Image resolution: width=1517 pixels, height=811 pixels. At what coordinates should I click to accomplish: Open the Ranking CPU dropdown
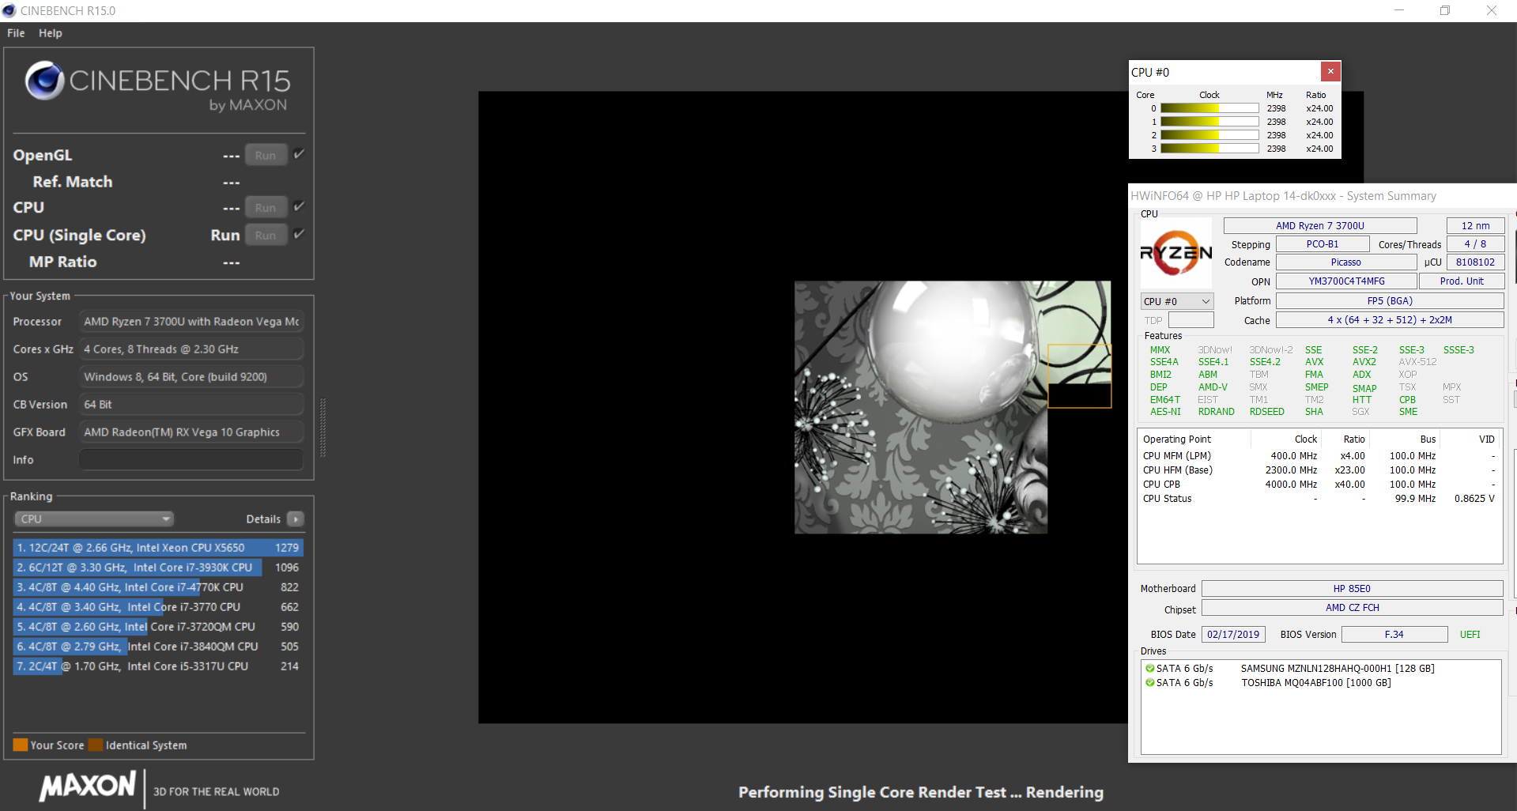94,519
